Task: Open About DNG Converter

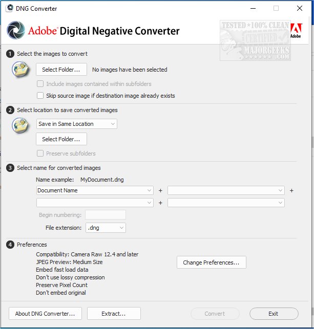Action: (x=45, y=314)
